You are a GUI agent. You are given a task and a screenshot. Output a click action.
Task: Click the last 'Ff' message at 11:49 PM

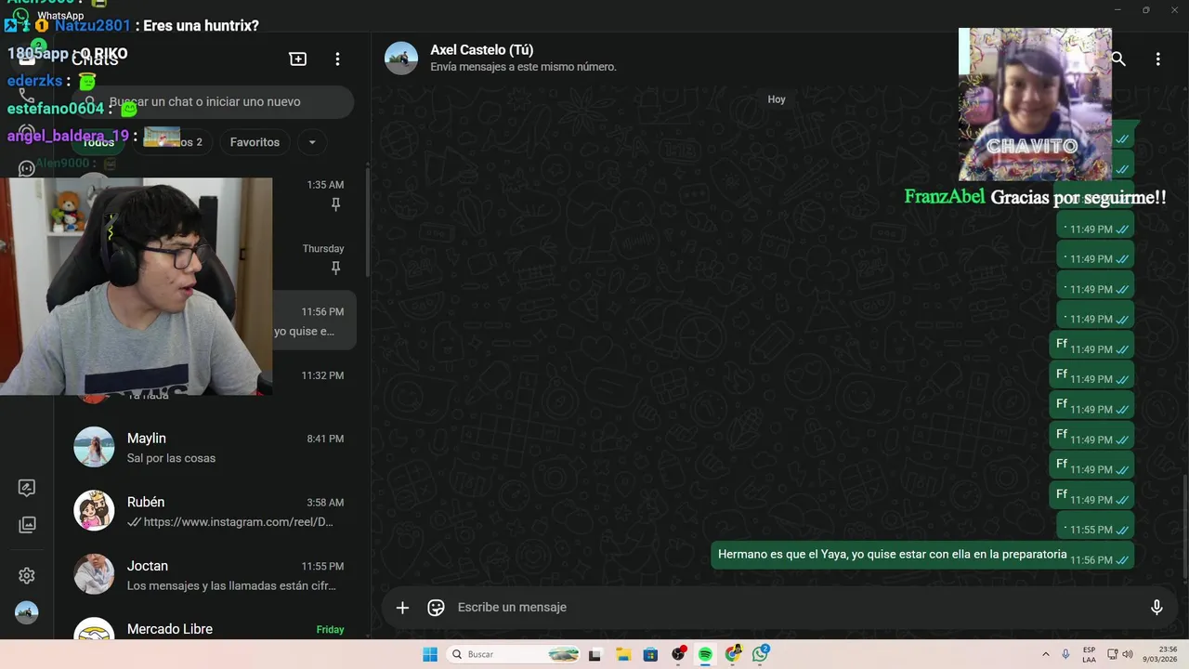click(x=1091, y=495)
